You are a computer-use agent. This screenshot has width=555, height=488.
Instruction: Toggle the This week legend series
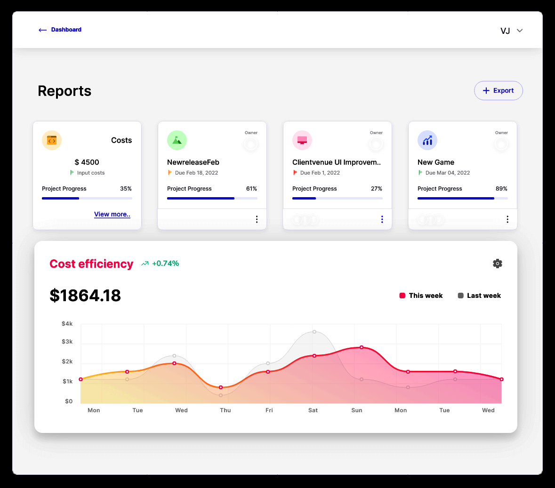(x=421, y=296)
